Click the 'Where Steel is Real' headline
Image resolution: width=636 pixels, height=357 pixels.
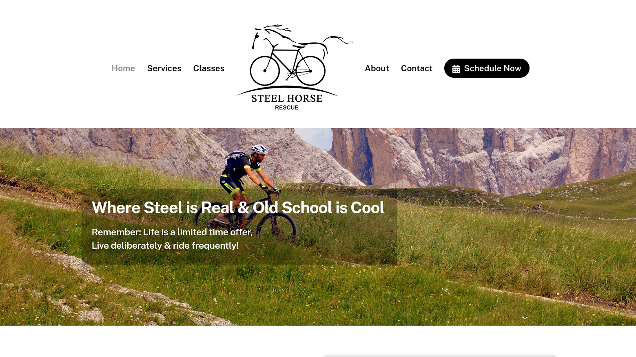tap(238, 208)
